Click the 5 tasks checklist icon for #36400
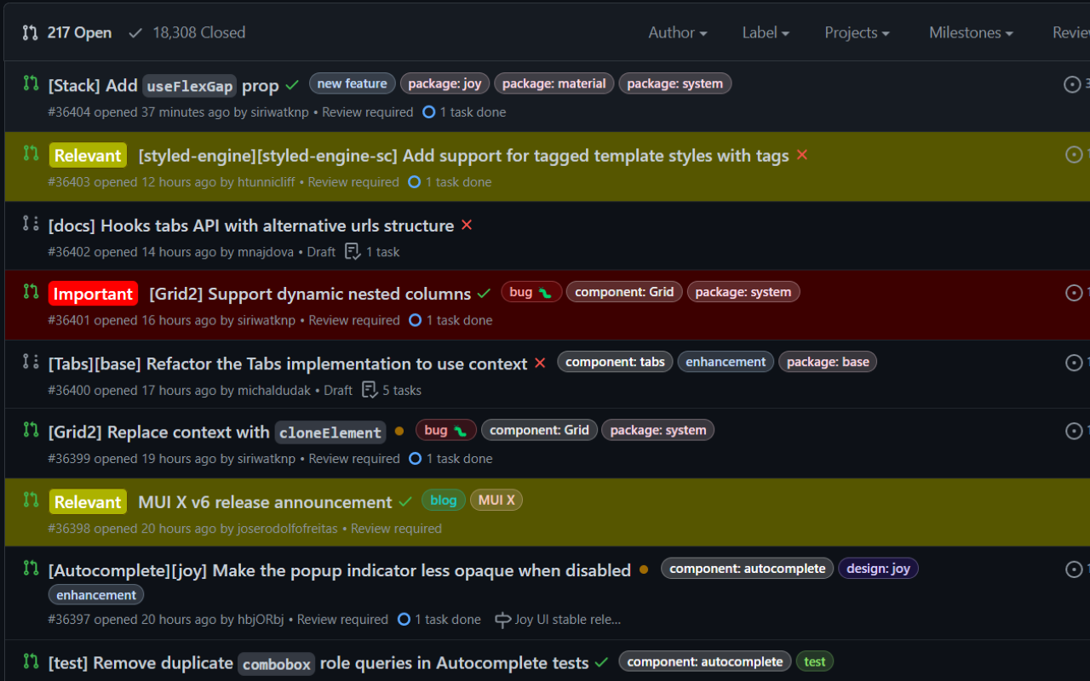This screenshot has width=1090, height=681. (x=370, y=389)
